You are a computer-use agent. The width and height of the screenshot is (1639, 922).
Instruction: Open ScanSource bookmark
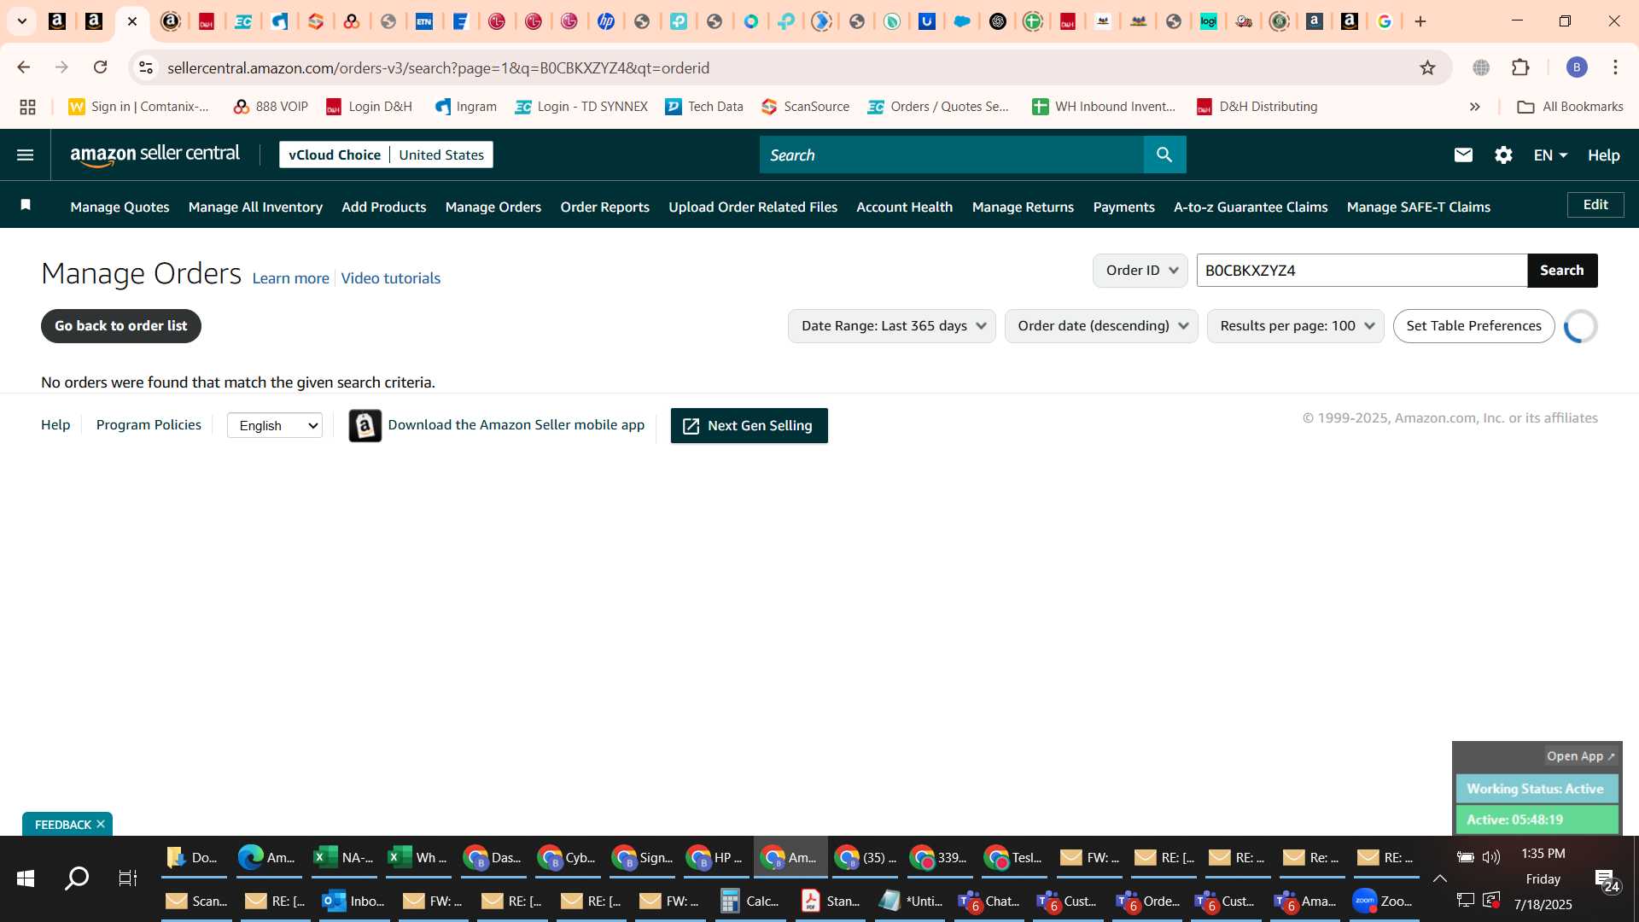click(x=805, y=107)
